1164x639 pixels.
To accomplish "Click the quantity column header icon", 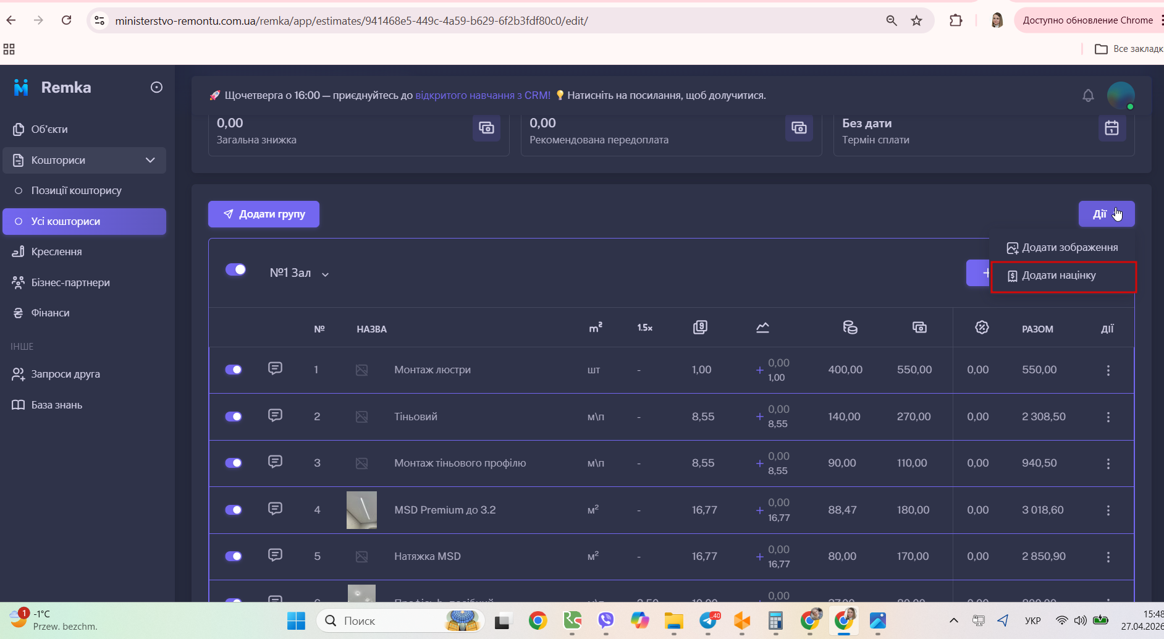I will click(x=700, y=328).
